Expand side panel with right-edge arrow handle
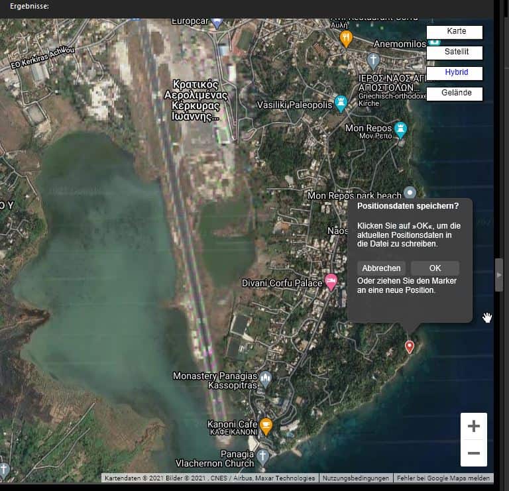This screenshot has height=491, width=509. tap(499, 275)
